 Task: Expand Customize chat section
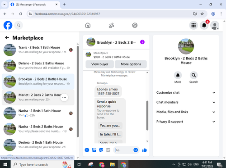[186, 93]
